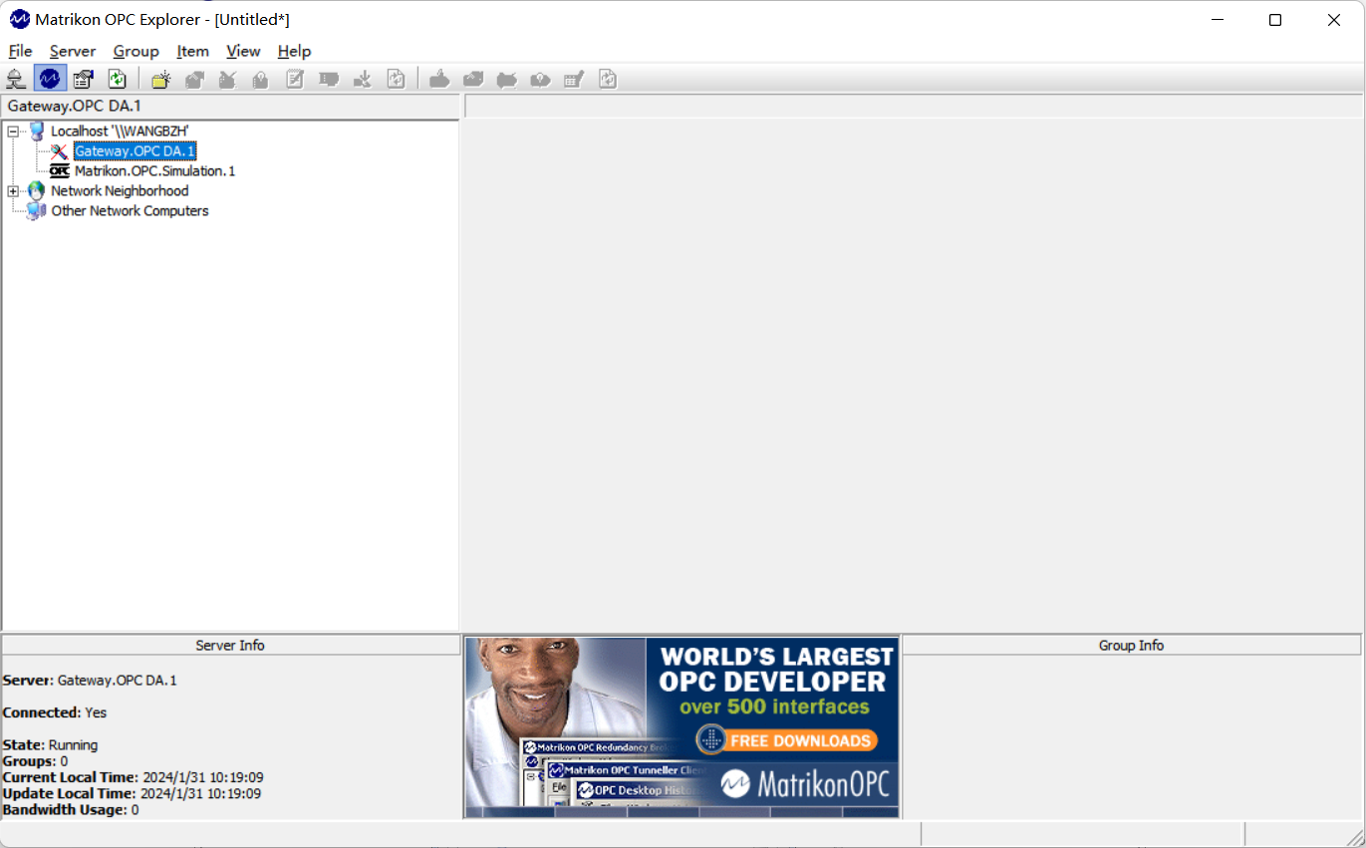The height and width of the screenshot is (848, 1366).
Task: Open server properties toolbar icon
Action: 84,79
